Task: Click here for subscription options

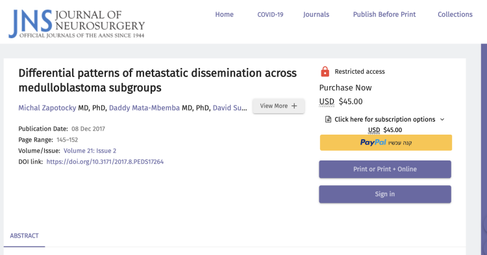Action: click(385, 120)
